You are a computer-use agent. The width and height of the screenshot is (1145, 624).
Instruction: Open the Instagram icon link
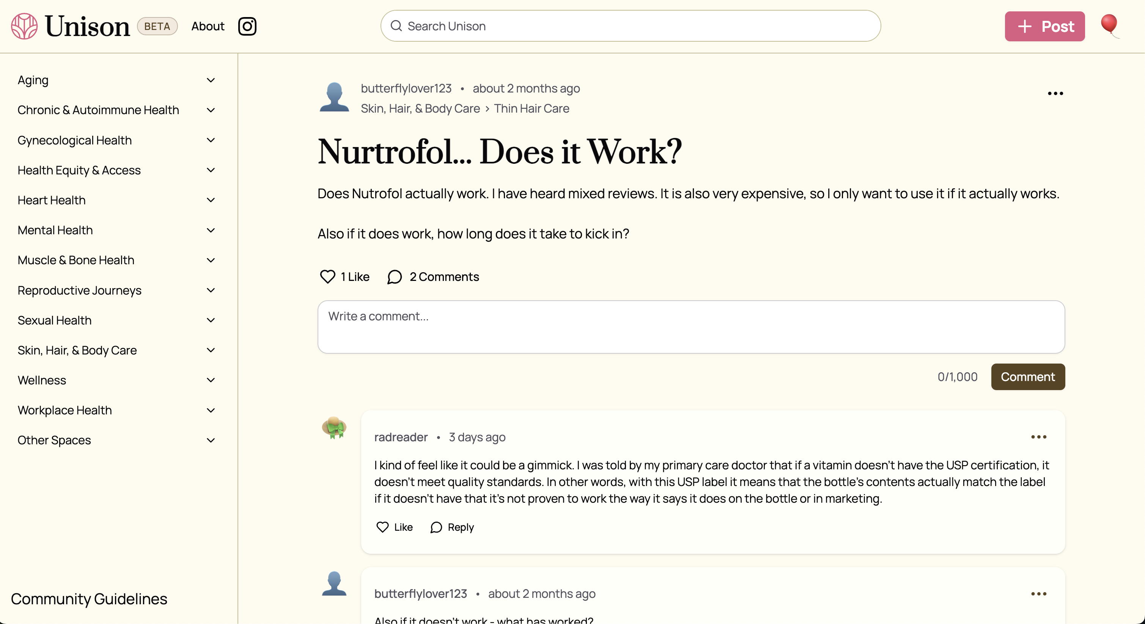pyautogui.click(x=247, y=26)
